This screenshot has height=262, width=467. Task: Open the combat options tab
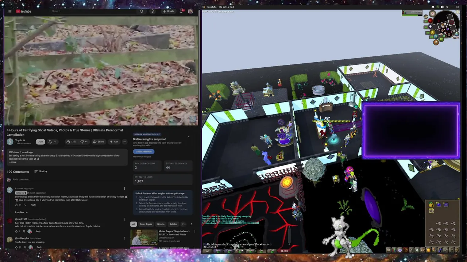389,250
